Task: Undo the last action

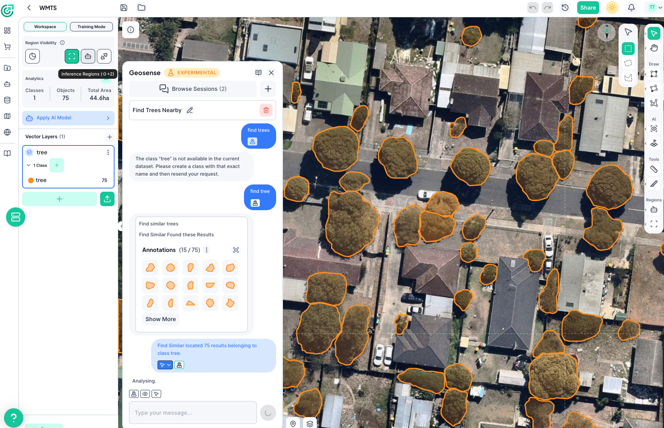Action: [533, 8]
